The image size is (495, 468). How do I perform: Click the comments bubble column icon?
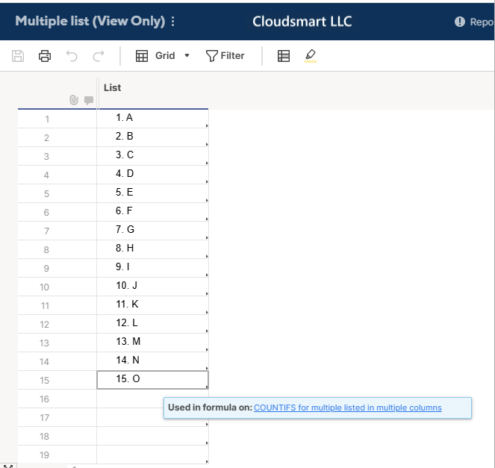coord(89,100)
